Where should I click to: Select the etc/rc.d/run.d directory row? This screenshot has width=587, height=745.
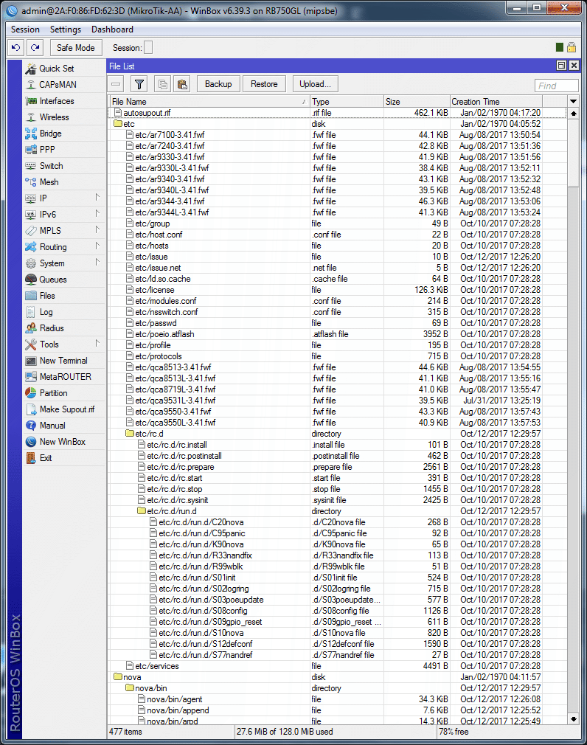point(337,511)
